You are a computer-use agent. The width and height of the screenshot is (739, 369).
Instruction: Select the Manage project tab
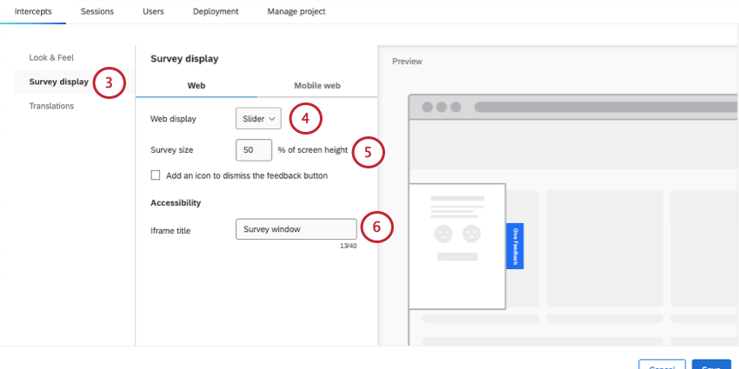[296, 11]
